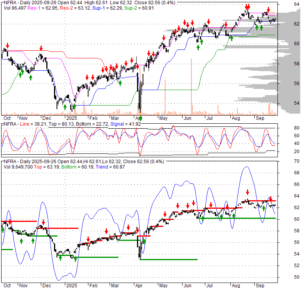Image resolution: width=301 pixels, height=288 pixels.
Task: Click the Res-2 = 63.12 label
Action: point(75,8)
